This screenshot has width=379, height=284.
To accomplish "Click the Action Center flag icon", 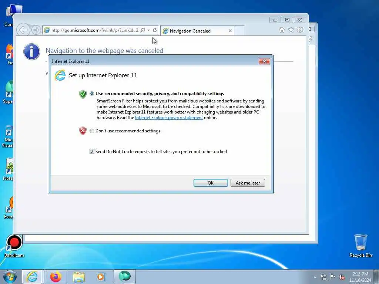I will [333, 277].
